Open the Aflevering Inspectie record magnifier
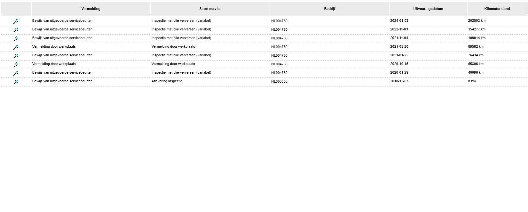 (16, 82)
